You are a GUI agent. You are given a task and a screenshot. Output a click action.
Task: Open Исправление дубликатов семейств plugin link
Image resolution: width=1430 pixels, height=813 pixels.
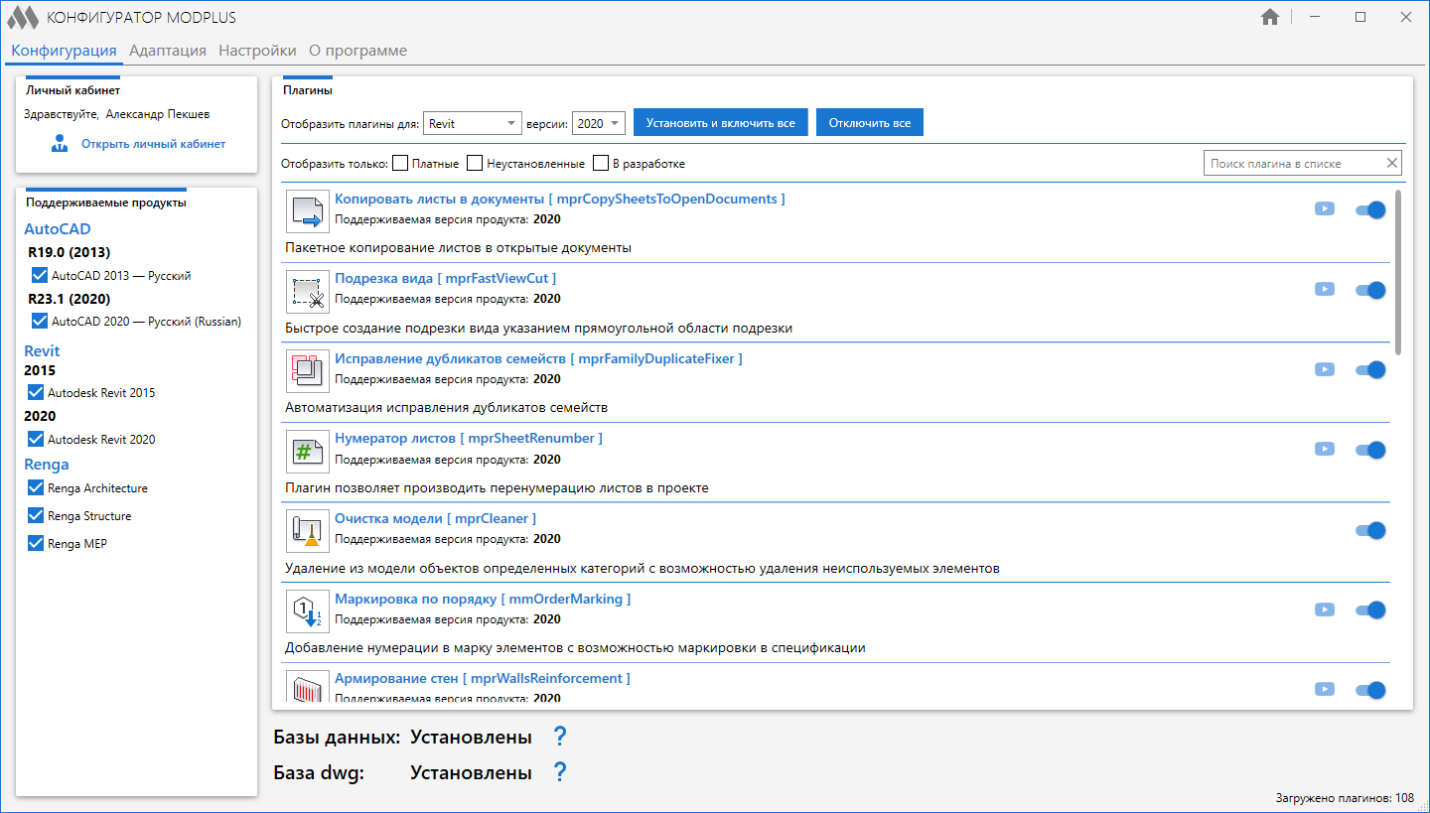click(538, 358)
